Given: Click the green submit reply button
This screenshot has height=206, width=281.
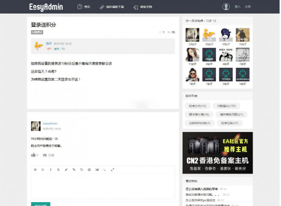Looking at the screenshot, I should click(41, 204).
